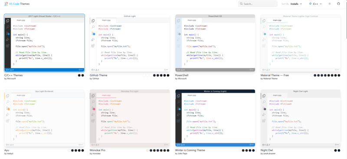
Task: Click publisher text 'by sarah.drasner'
Action: click(x=268, y=153)
